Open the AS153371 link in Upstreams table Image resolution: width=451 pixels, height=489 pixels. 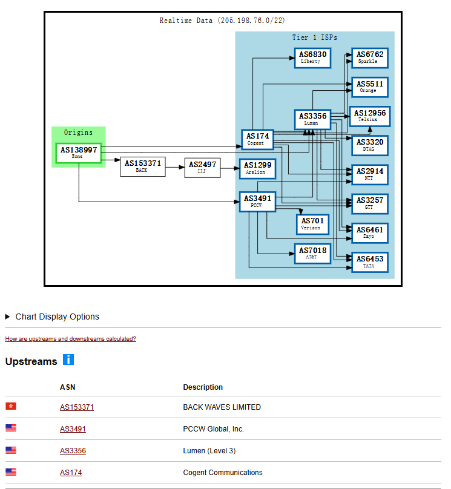click(77, 407)
